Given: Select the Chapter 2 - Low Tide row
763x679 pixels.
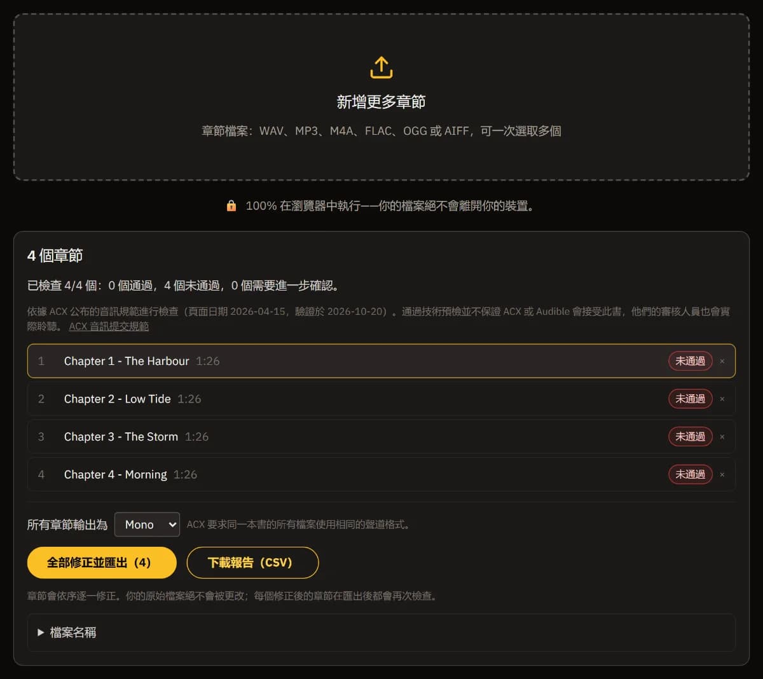Looking at the screenshot, I should pos(381,399).
